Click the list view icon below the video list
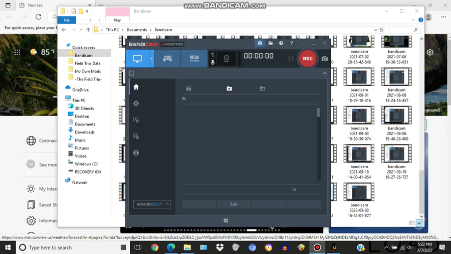Viewport: 451px width, 254px height. pos(294,189)
